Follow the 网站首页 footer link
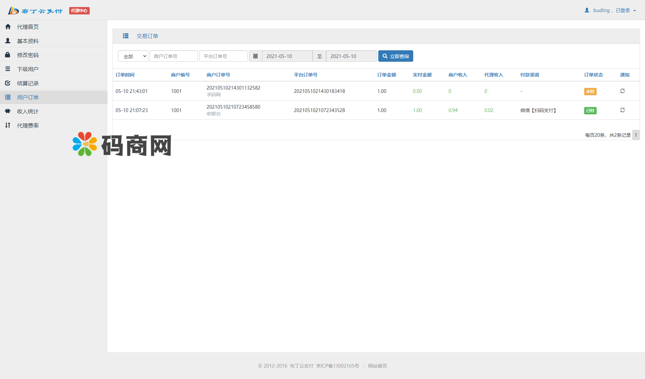Viewport: 645px width, 379px height. click(377, 366)
